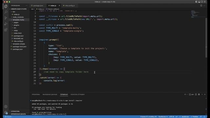Image resolution: width=210 pixels, height=118 pixels.
Task: Click the explorer panel more actions ellipsis
Action: click(x=27, y=6)
